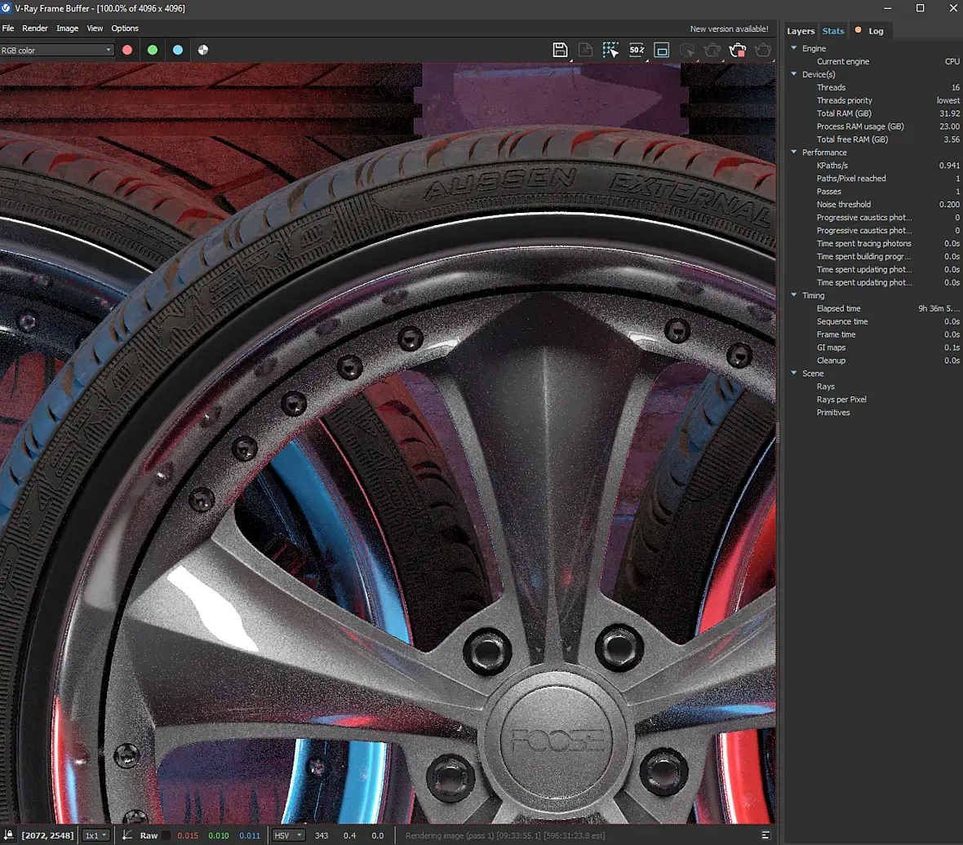This screenshot has height=845, width=963.
Task: Click the 50% test resolution icon
Action: click(x=636, y=50)
